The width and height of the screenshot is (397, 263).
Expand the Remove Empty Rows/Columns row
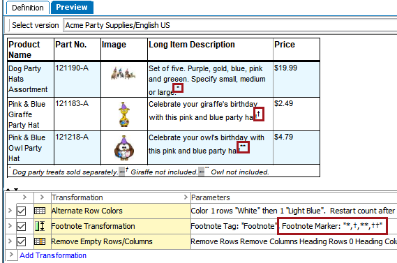pos(10,241)
